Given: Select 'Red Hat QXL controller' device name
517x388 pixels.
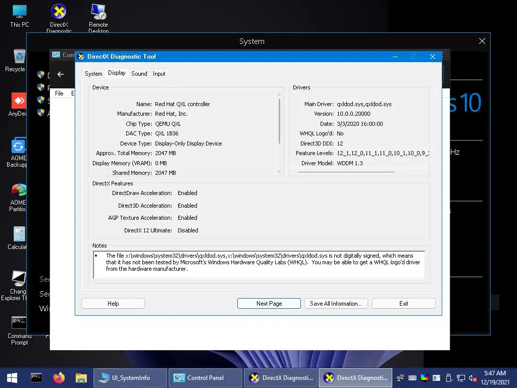Looking at the screenshot, I should point(182,104).
